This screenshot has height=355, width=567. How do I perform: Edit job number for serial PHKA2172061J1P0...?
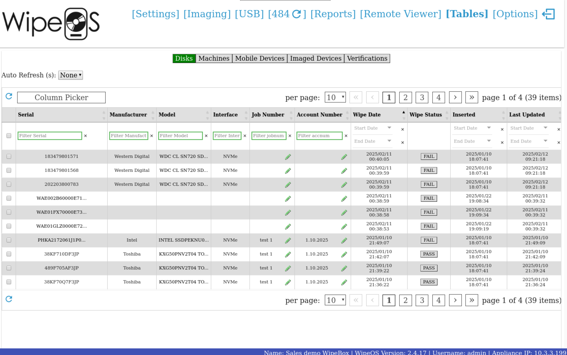pos(288,240)
